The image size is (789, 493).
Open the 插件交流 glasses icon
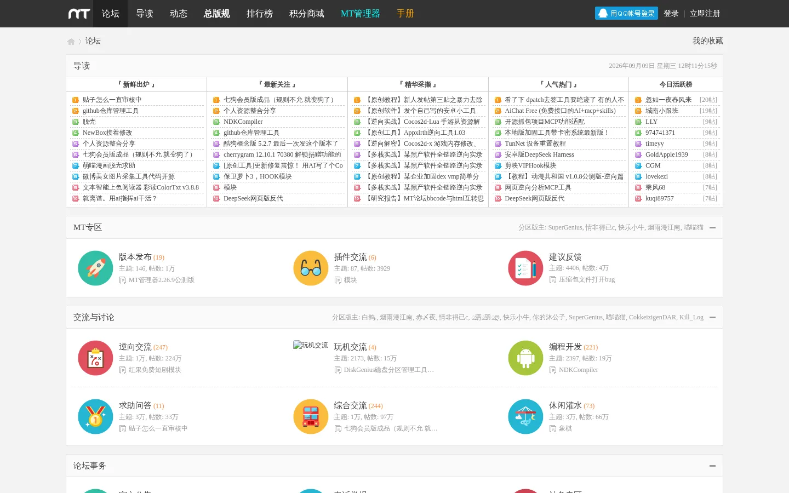311,268
